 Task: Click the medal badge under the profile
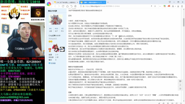pos(50,50)
